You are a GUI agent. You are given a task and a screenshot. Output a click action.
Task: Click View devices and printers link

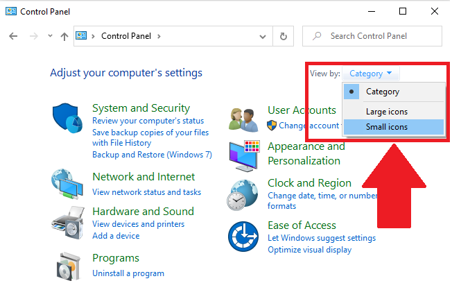(x=138, y=224)
